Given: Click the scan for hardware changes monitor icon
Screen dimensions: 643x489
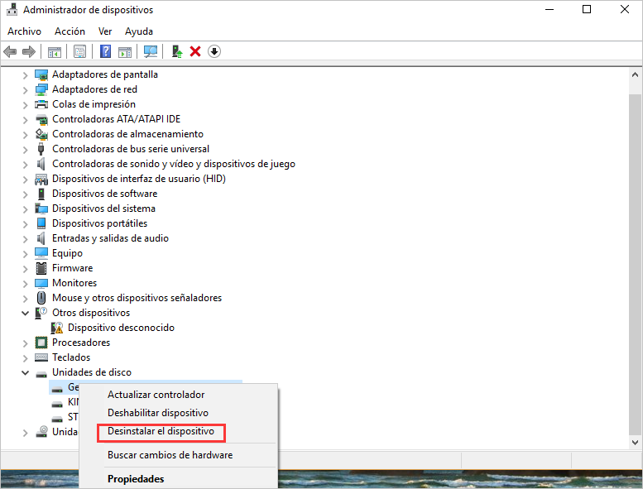Looking at the screenshot, I should (x=150, y=51).
